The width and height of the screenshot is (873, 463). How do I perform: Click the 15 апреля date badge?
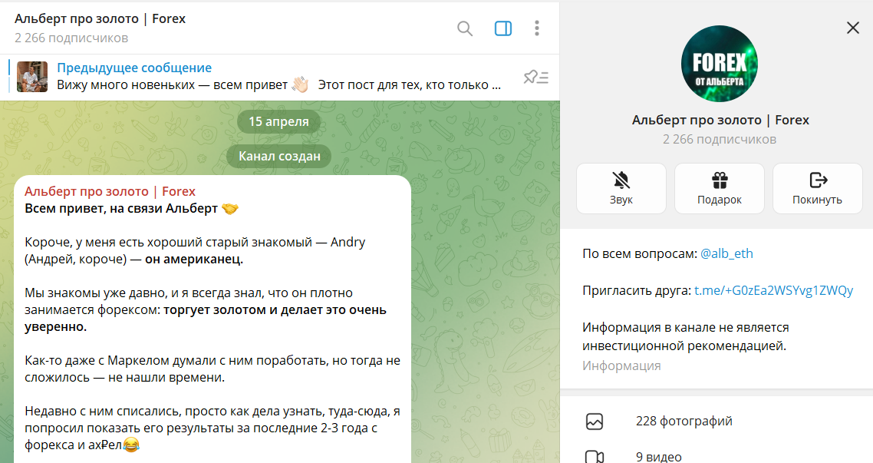click(278, 121)
